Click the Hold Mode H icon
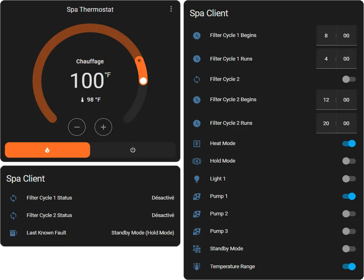This screenshot has width=364, height=280. [x=196, y=161]
